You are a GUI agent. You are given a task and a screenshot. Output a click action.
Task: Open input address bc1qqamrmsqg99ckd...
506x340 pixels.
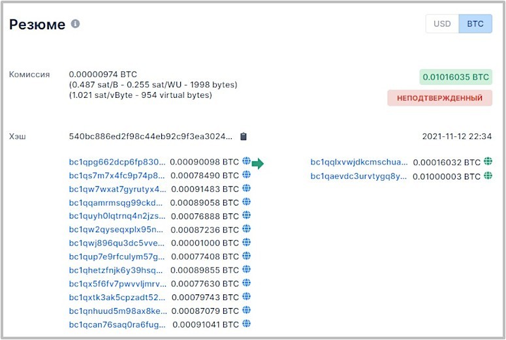[116, 202]
